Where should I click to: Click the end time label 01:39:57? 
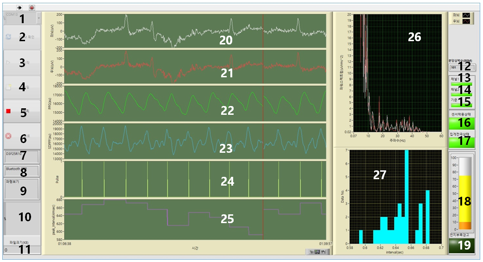click(x=326, y=243)
